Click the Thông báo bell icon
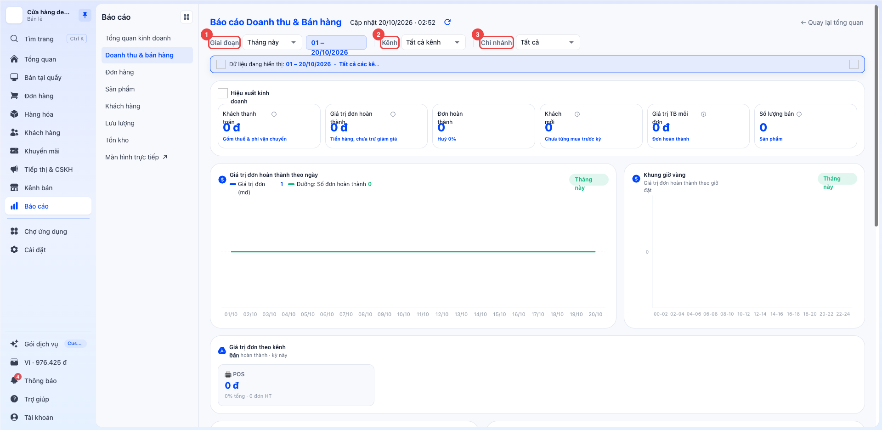The image size is (882, 430). pos(15,380)
